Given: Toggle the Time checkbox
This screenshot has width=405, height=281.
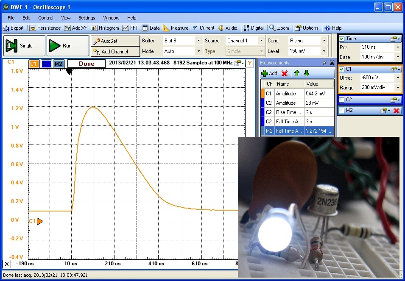Looking at the screenshot, I should [342, 39].
